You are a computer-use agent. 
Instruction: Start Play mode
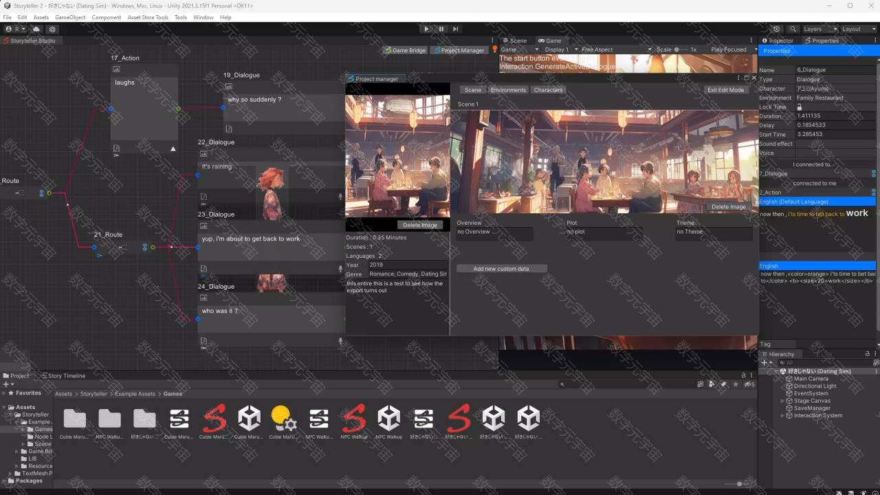tap(426, 29)
